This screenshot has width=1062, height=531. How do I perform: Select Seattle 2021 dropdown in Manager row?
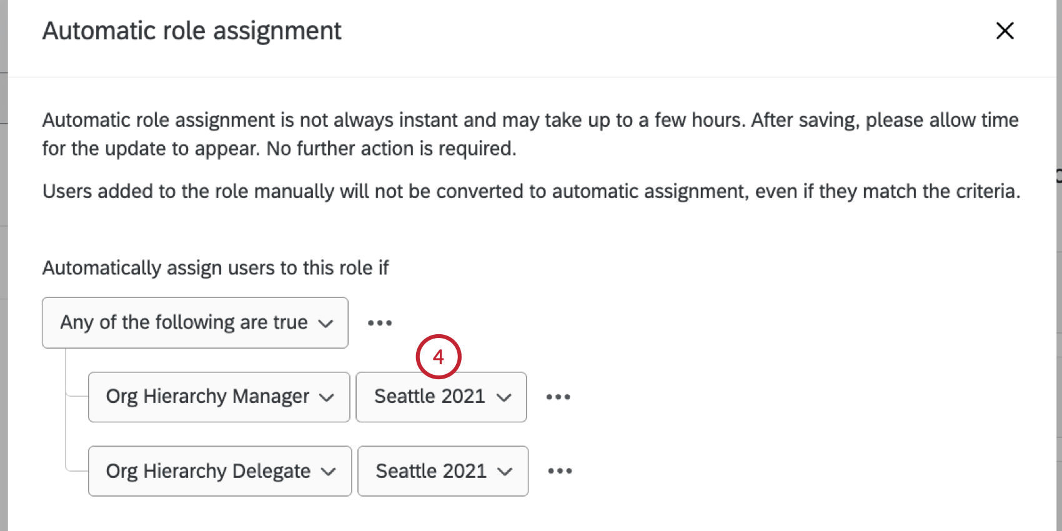click(441, 397)
